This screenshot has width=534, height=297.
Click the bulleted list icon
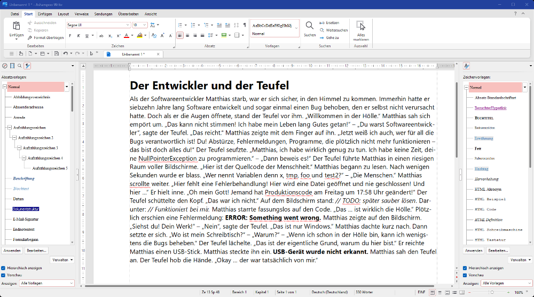click(180, 25)
